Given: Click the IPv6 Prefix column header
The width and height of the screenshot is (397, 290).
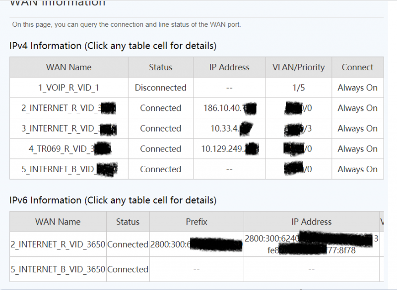Looking at the screenshot, I should click(197, 222).
